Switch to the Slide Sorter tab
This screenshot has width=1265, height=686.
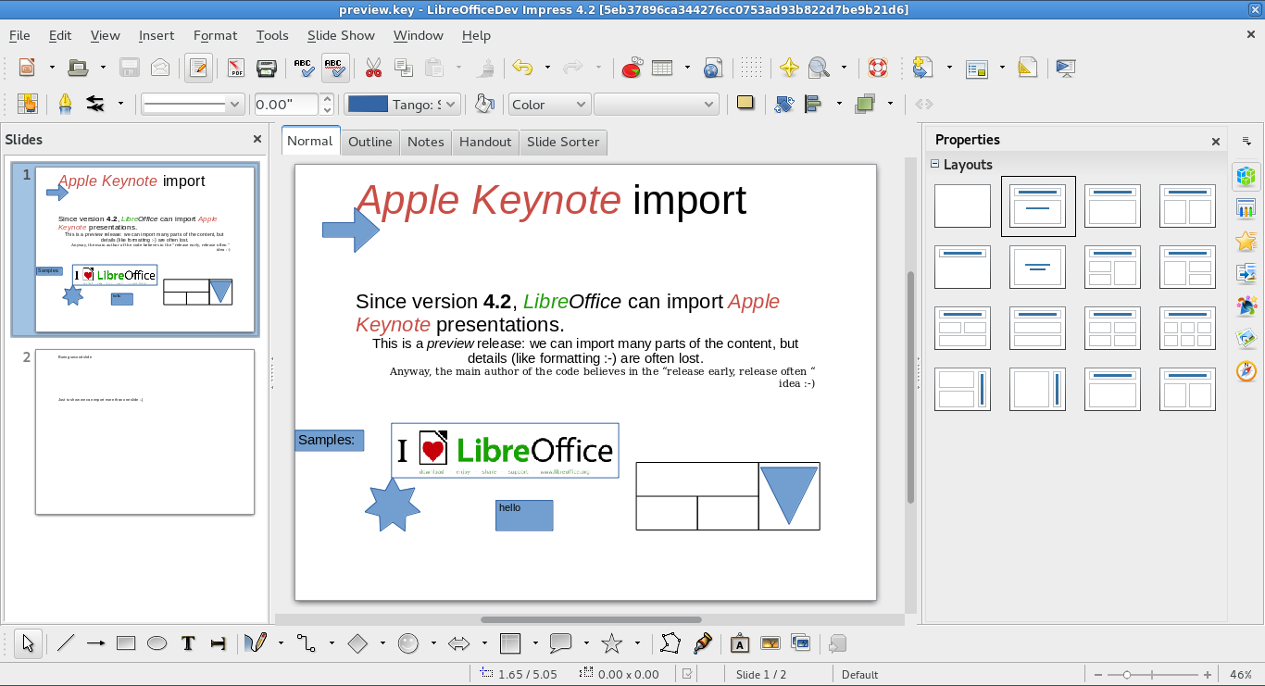[563, 142]
